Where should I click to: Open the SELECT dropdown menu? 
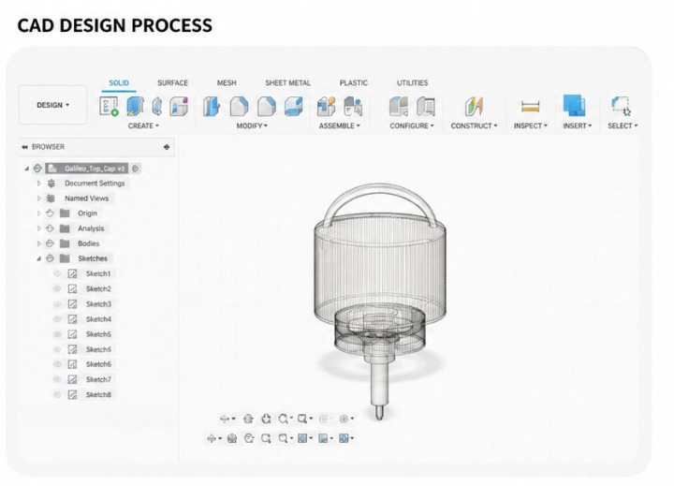pos(623,126)
